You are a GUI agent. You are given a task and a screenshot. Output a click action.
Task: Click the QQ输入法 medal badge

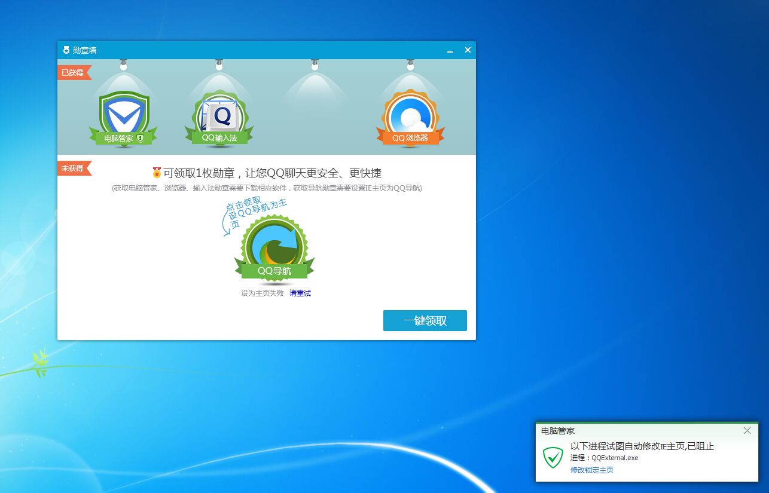(219, 118)
